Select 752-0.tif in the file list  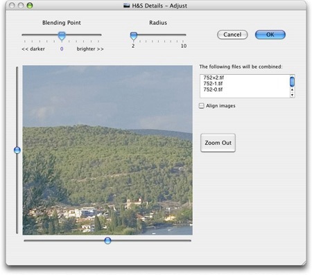tap(213, 89)
